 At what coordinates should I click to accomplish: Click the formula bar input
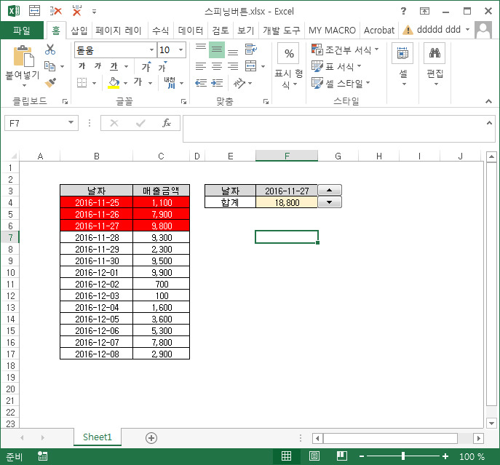pyautogui.click(x=333, y=129)
